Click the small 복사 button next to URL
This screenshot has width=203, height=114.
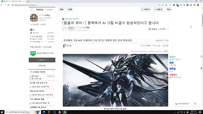(x=166, y=51)
